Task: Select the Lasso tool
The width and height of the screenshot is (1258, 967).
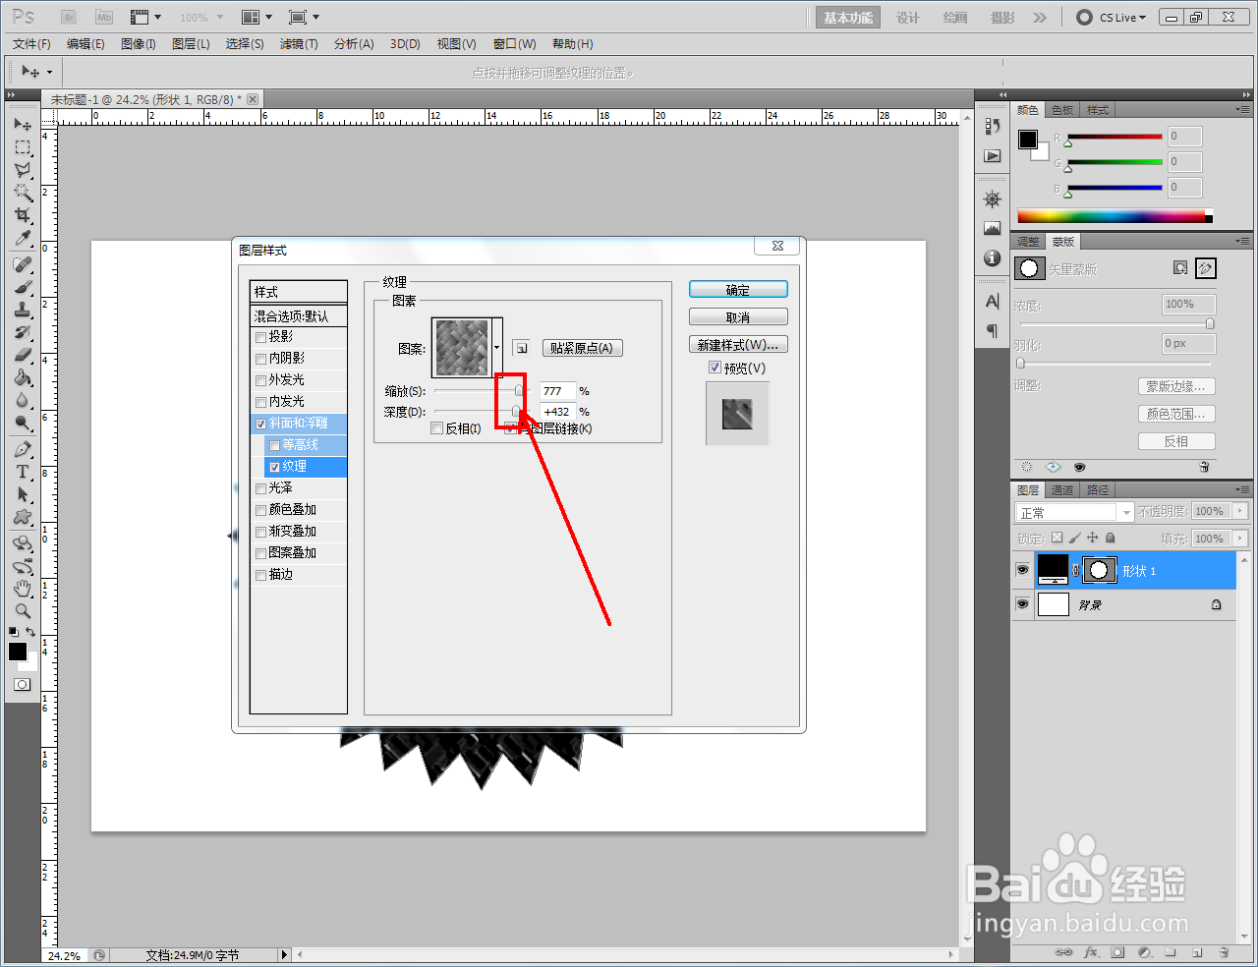Action: tap(22, 170)
